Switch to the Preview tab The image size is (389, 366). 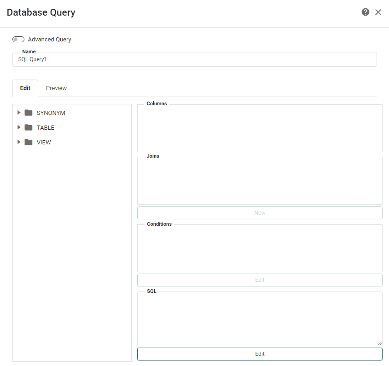tap(56, 88)
